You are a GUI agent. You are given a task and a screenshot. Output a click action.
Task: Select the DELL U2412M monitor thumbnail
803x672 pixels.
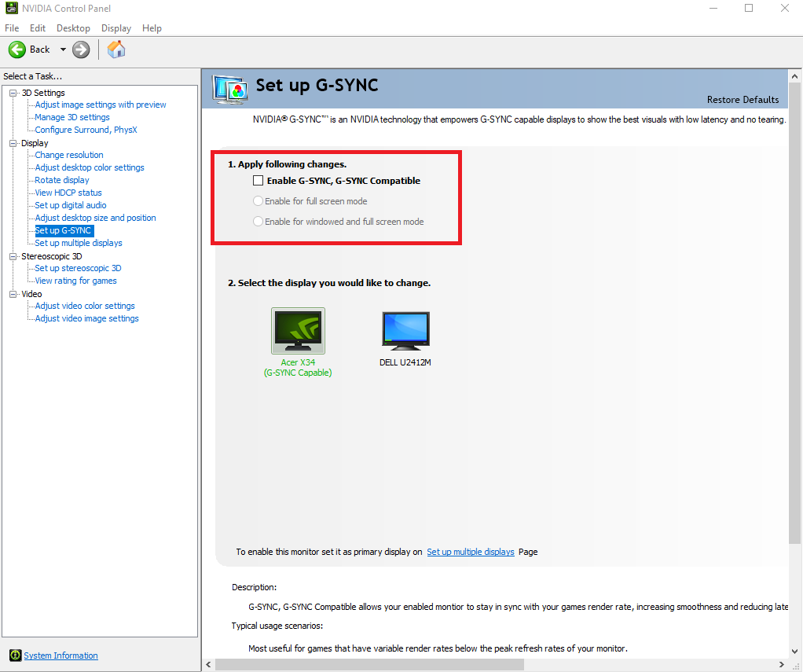(x=405, y=331)
